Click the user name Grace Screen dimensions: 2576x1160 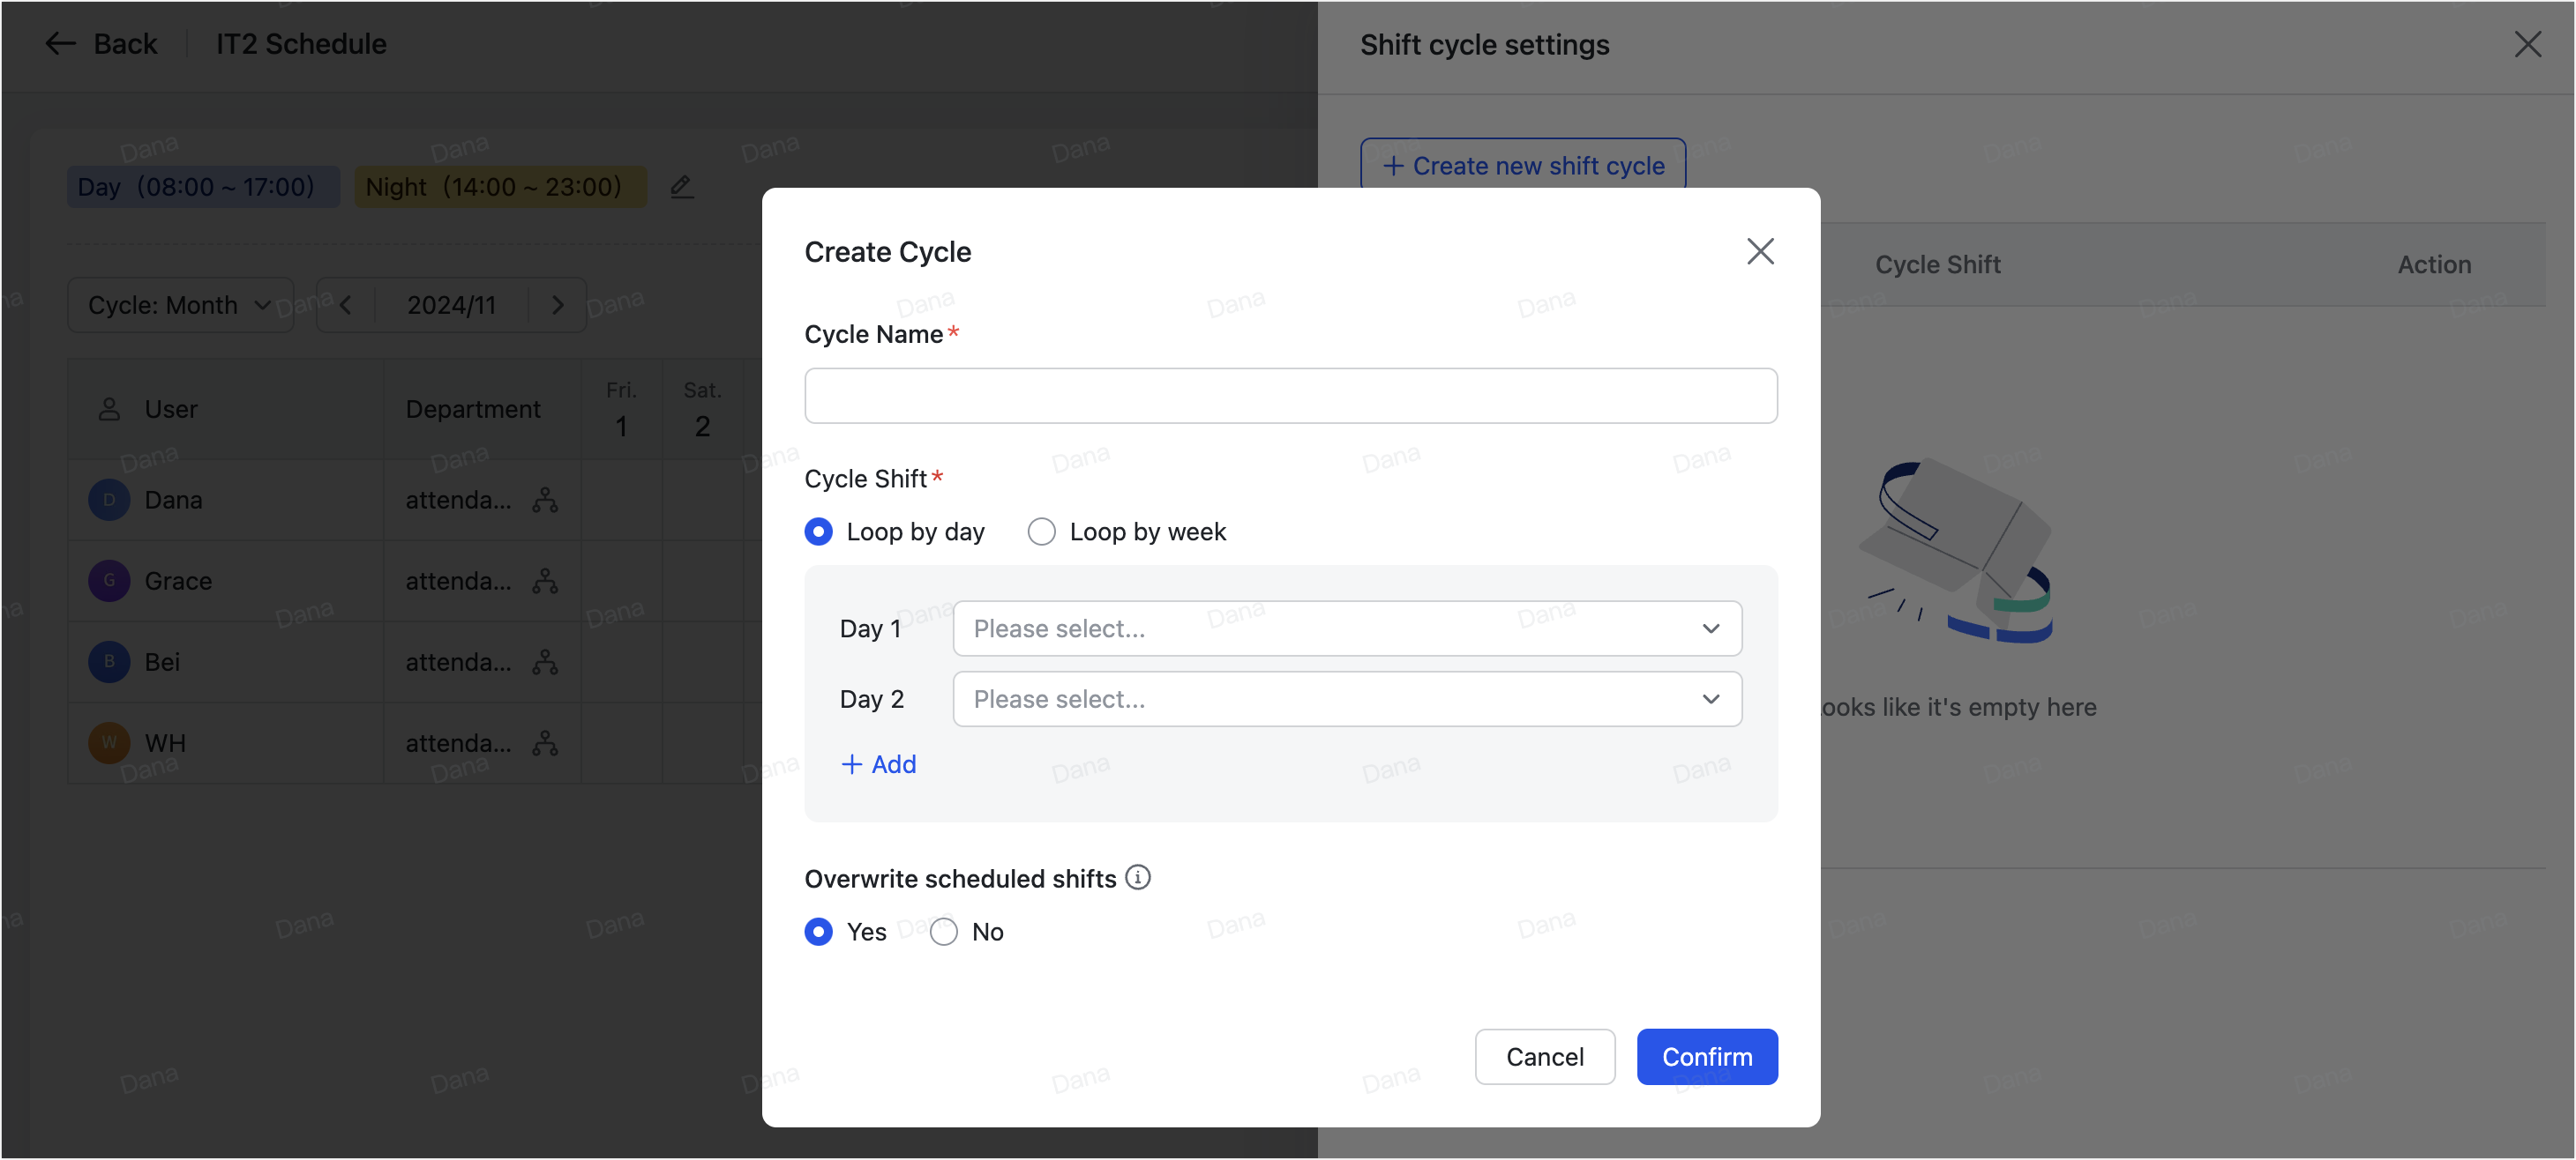[178, 581]
